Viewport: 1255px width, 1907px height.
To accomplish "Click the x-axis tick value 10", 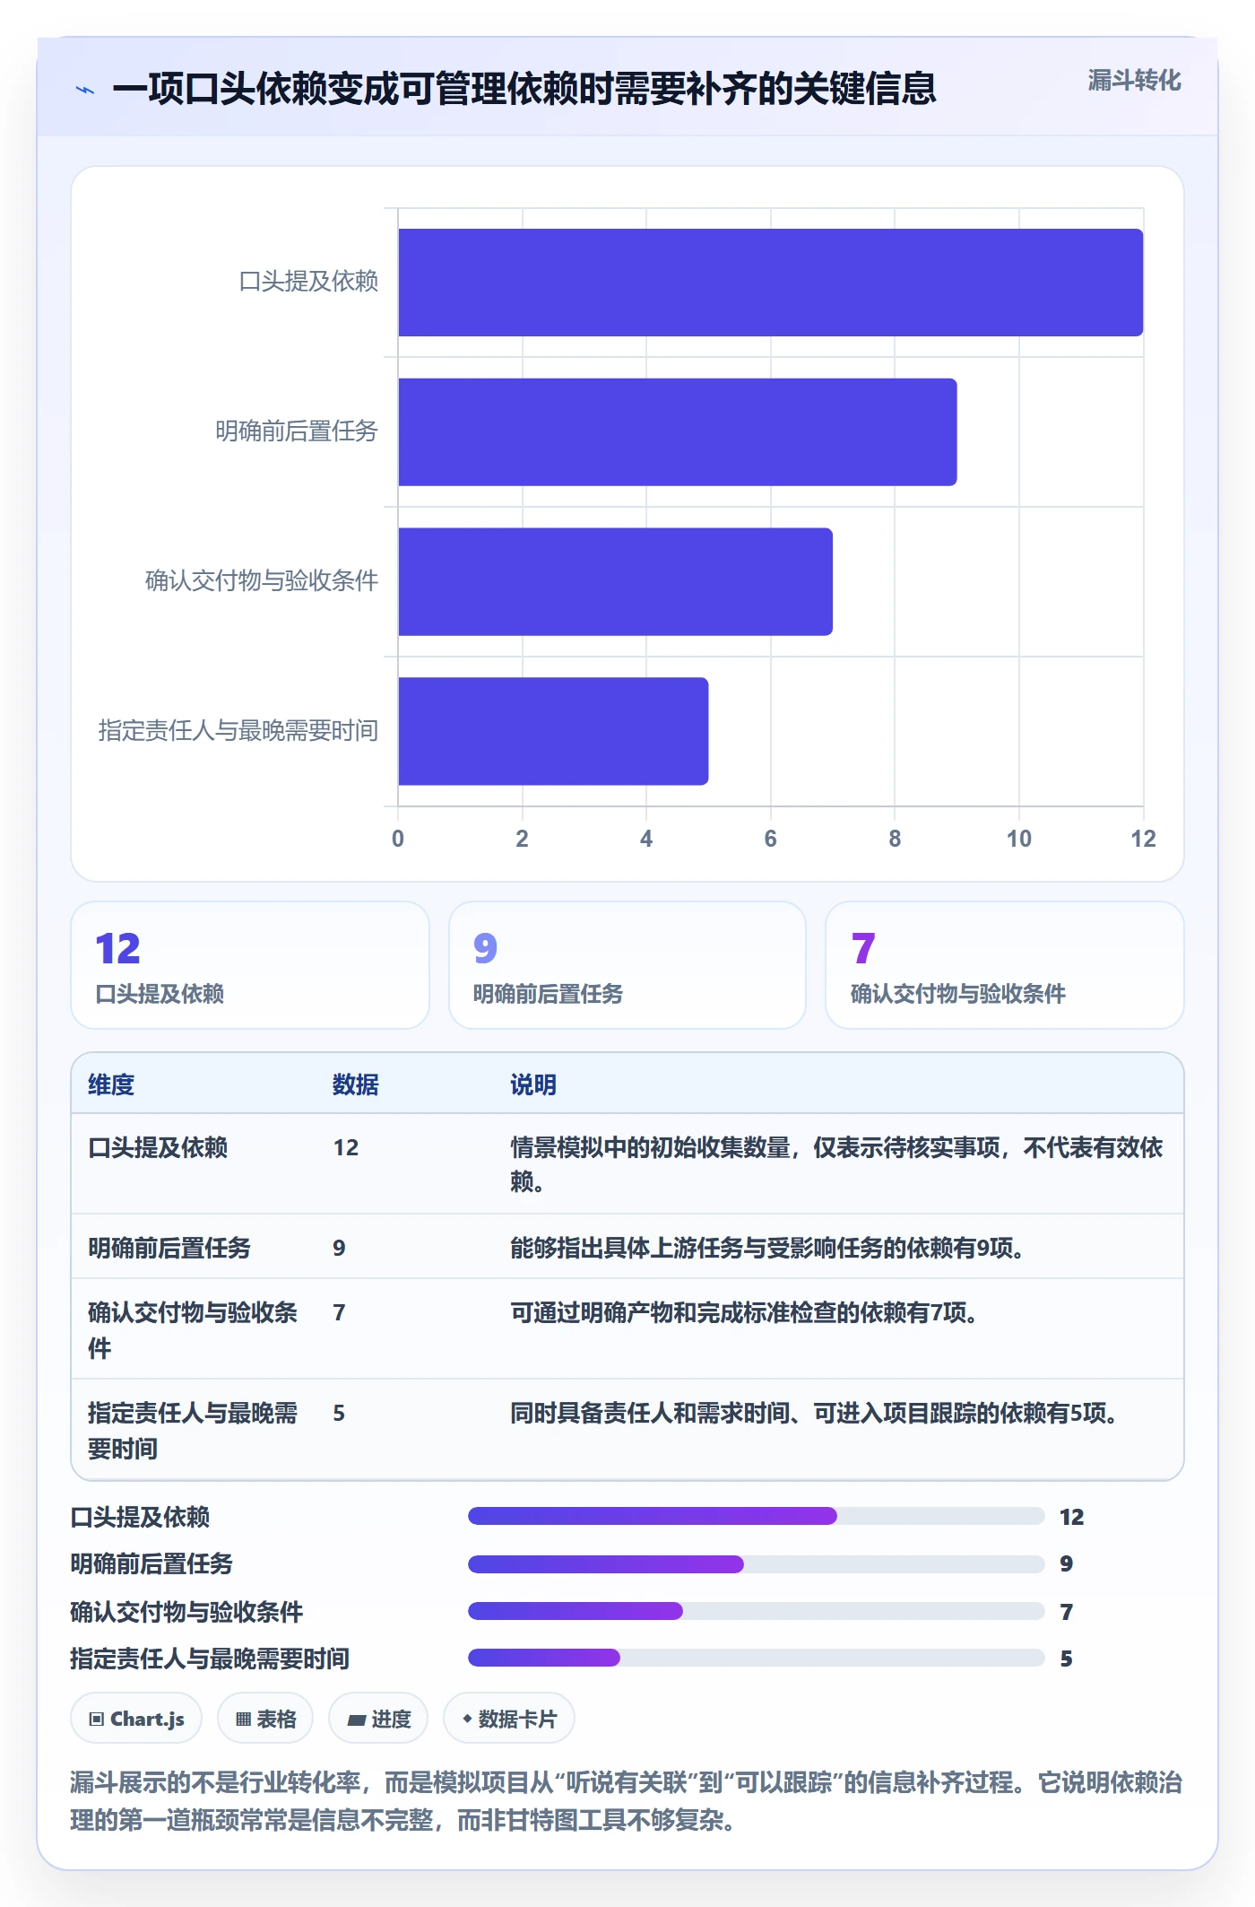I will 1019,839.
